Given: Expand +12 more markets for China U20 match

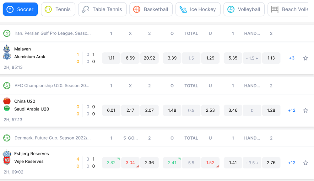Looking at the screenshot, I should 292,110.
